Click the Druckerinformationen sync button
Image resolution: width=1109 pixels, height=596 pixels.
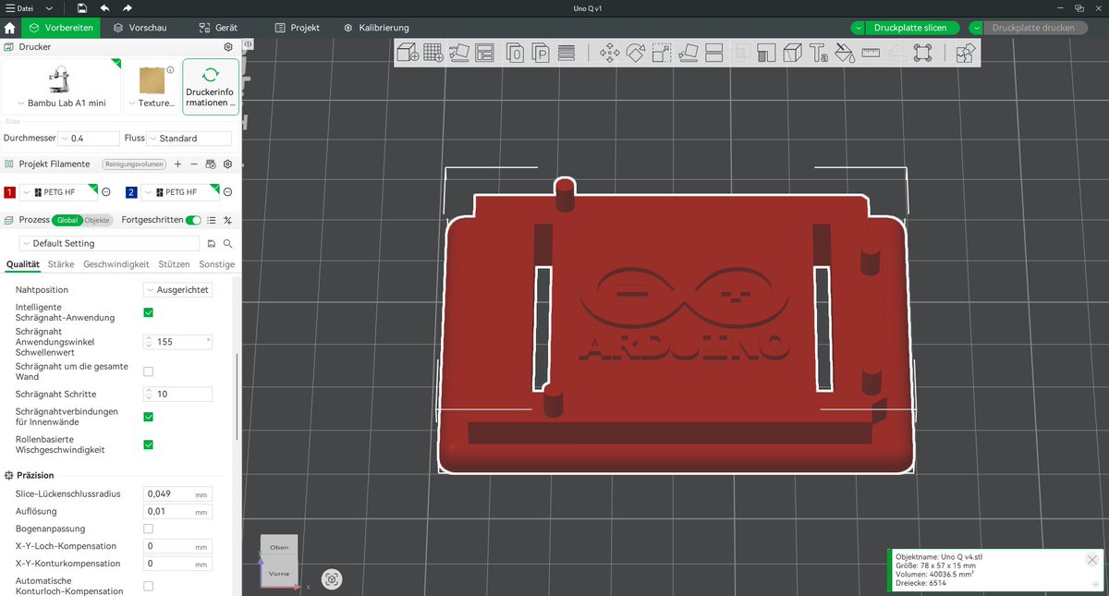click(x=211, y=88)
